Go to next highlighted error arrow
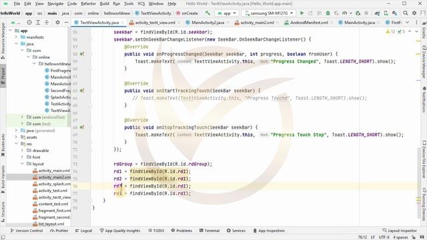 pos(416,31)
